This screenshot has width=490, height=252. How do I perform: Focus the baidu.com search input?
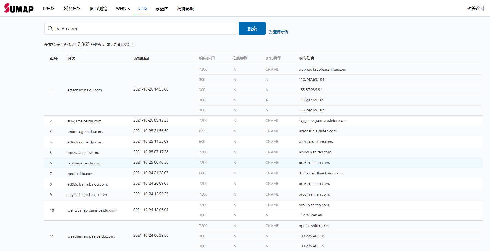click(x=141, y=29)
